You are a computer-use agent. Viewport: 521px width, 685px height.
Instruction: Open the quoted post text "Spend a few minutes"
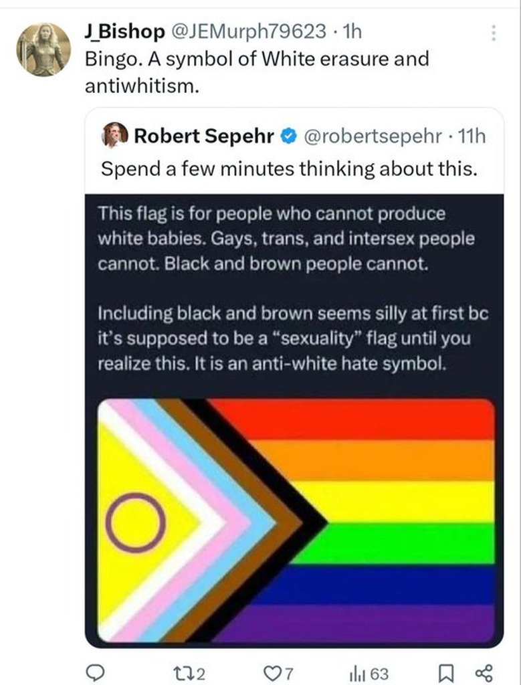pyautogui.click(x=289, y=169)
